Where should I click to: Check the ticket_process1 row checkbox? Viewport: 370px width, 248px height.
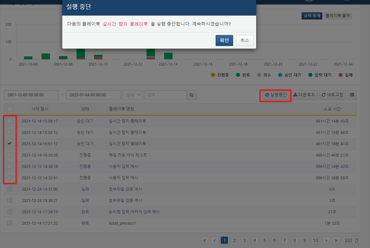[10, 223]
